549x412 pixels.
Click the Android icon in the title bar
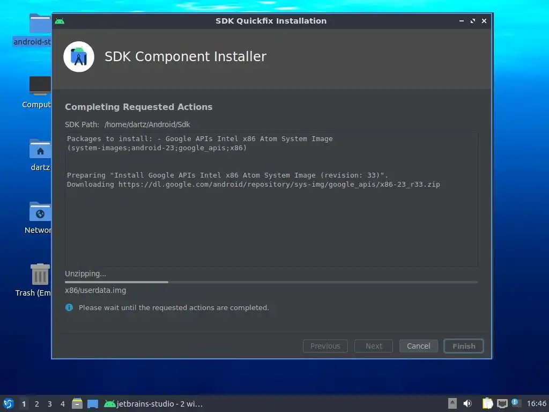[x=60, y=21]
